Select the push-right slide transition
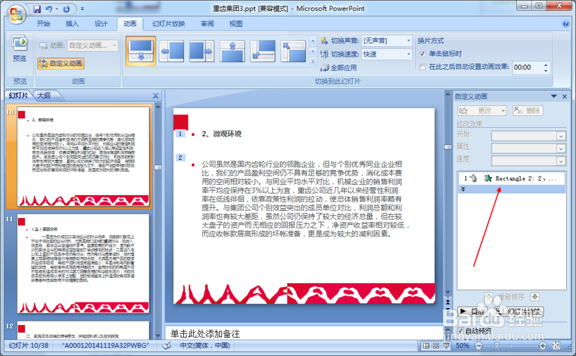 pyautogui.click(x=202, y=51)
